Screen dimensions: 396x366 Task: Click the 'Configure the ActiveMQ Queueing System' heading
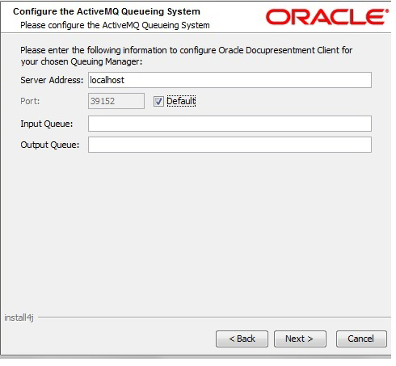[107, 11]
